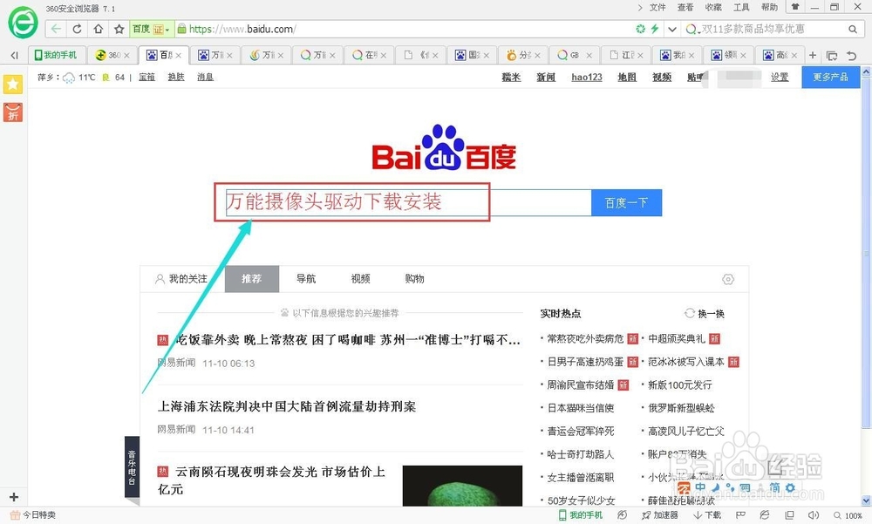Expand the menu bar chevron arrow

(x=640, y=7)
